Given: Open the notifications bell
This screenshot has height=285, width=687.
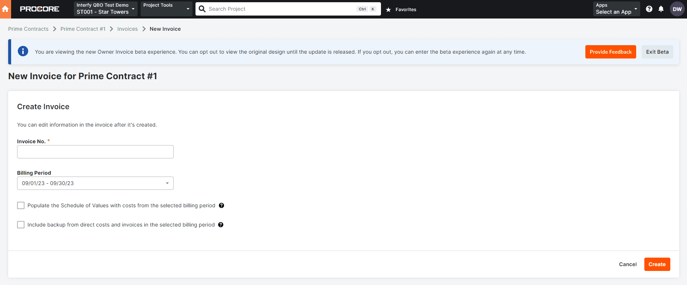Looking at the screenshot, I should point(661,9).
